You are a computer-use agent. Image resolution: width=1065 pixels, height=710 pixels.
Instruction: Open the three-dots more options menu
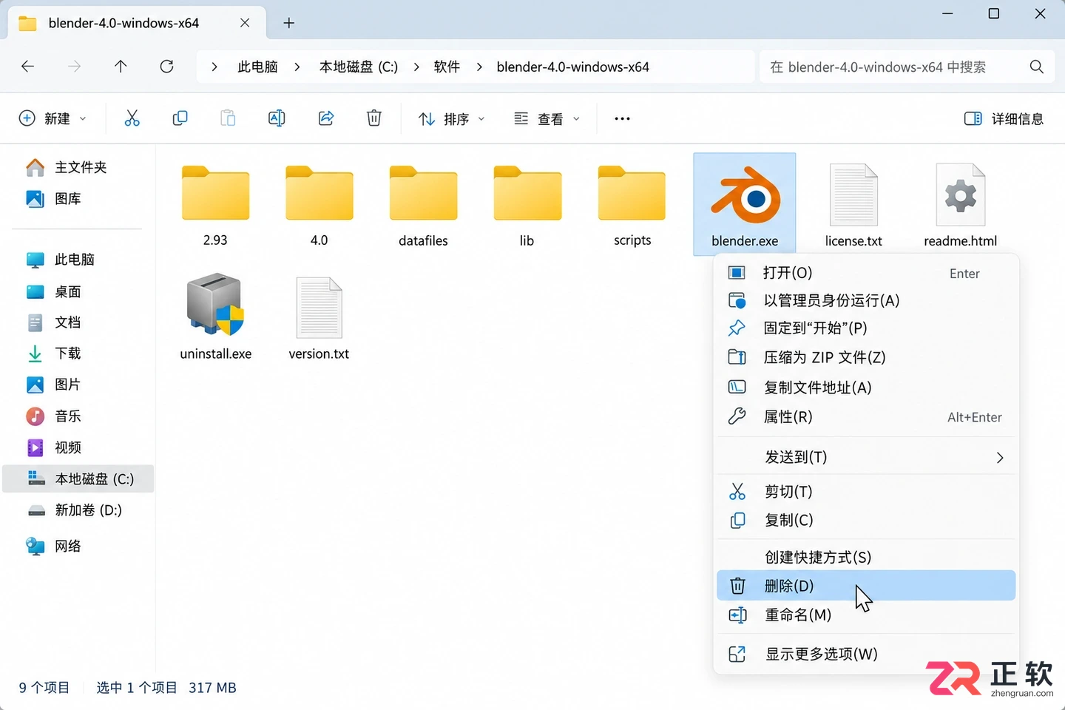(622, 118)
